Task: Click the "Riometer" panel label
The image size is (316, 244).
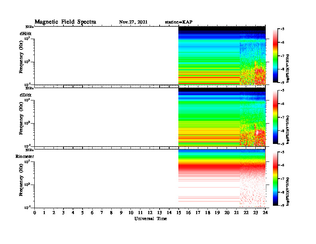Action: (x=25, y=156)
